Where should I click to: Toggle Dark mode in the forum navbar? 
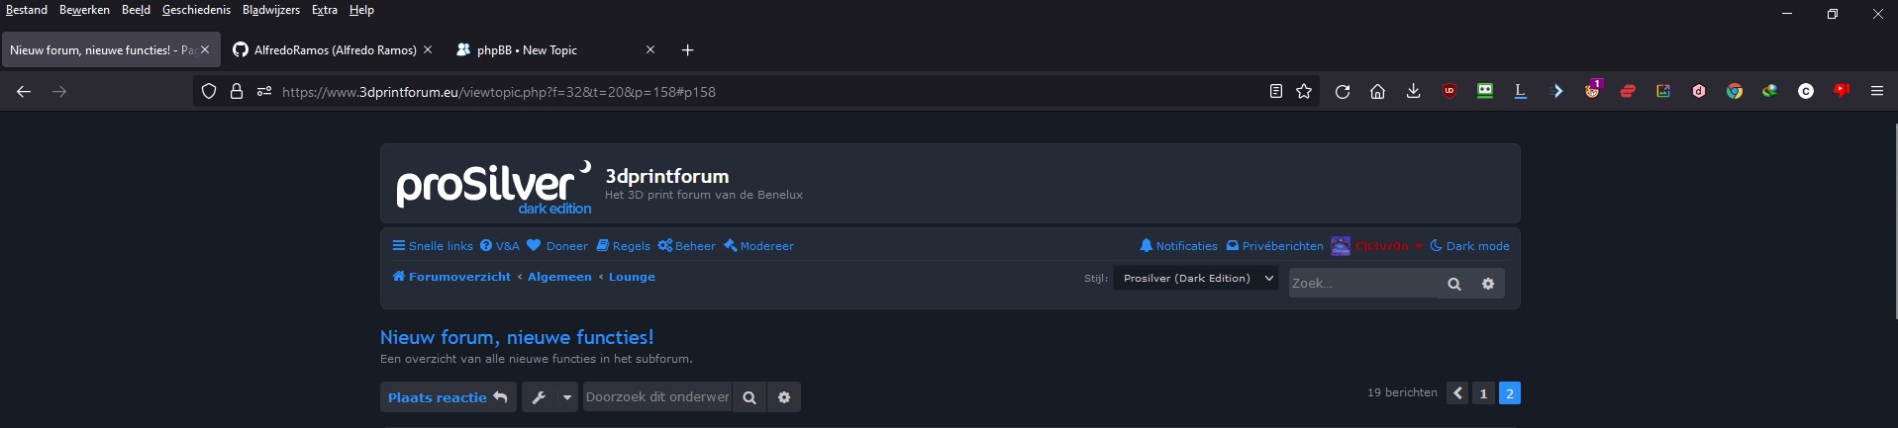(1470, 246)
